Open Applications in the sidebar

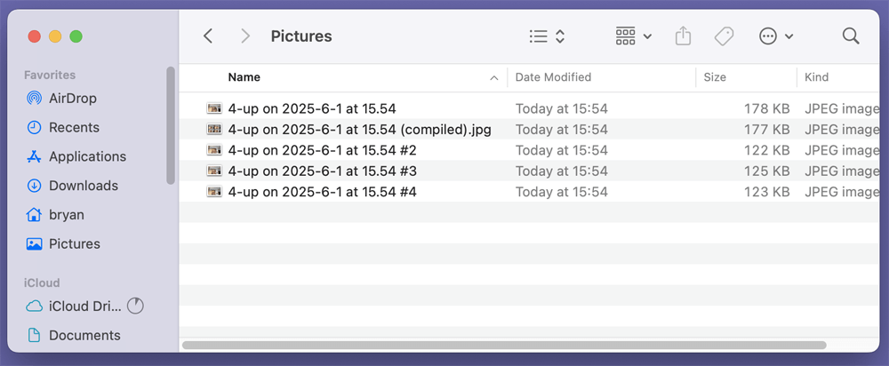click(87, 156)
